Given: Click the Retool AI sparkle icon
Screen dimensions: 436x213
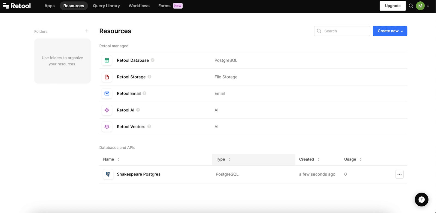Looking at the screenshot, I should (107, 110).
